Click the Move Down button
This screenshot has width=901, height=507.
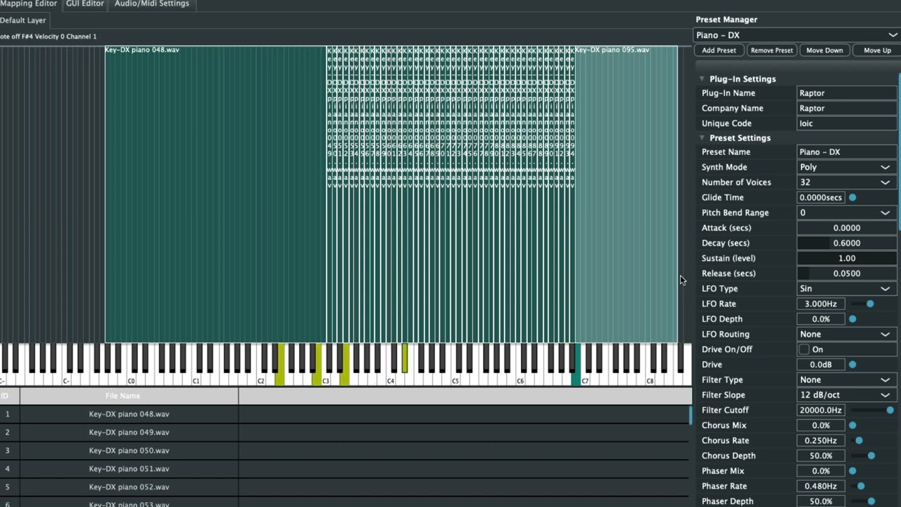pyautogui.click(x=824, y=51)
